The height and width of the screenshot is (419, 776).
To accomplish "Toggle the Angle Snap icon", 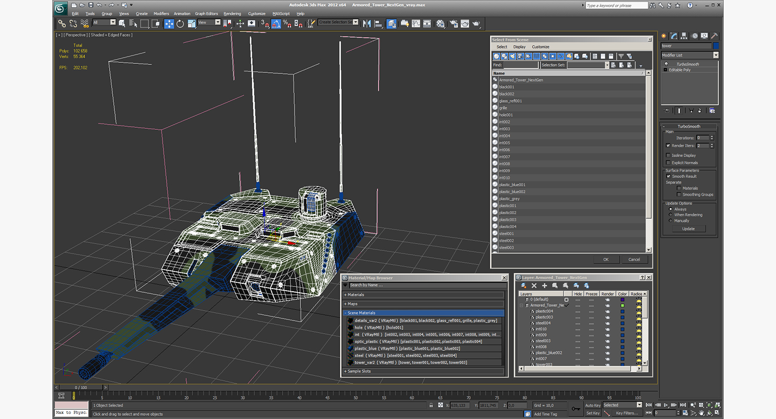I will click(x=276, y=24).
